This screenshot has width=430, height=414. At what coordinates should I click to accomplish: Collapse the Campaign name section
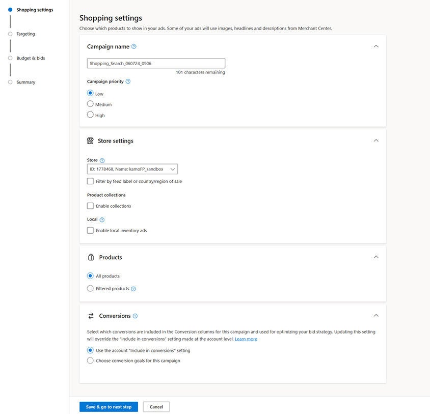[376, 46]
